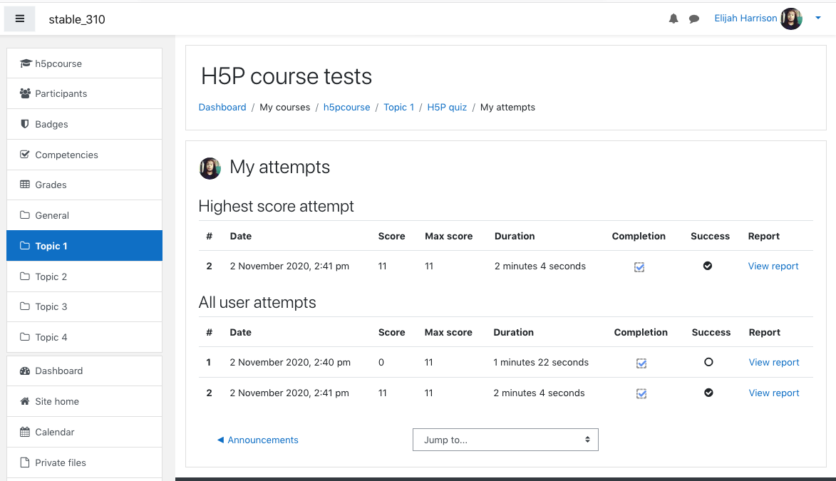Expand the user menu dropdown arrow

click(818, 18)
